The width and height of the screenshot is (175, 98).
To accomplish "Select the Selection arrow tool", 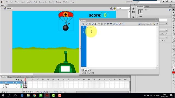I will tap(173, 10).
